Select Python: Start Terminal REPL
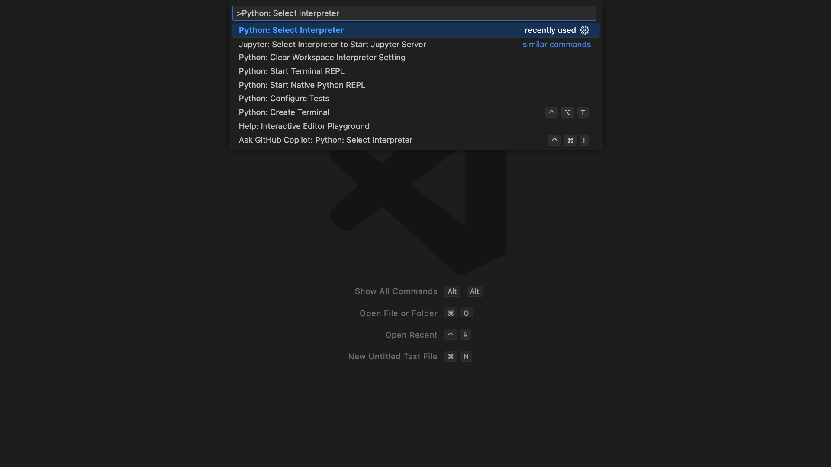 pyautogui.click(x=291, y=71)
